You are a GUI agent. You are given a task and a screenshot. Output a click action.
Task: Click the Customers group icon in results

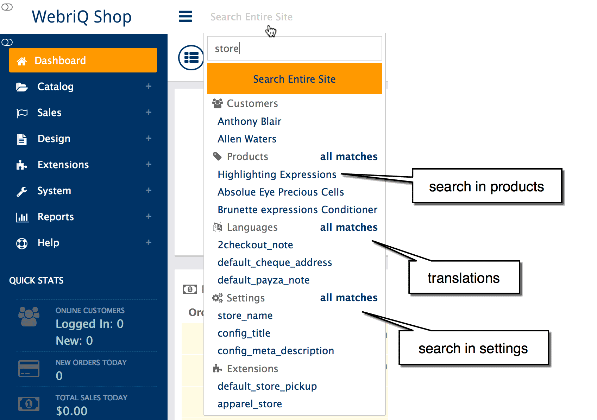point(218,103)
